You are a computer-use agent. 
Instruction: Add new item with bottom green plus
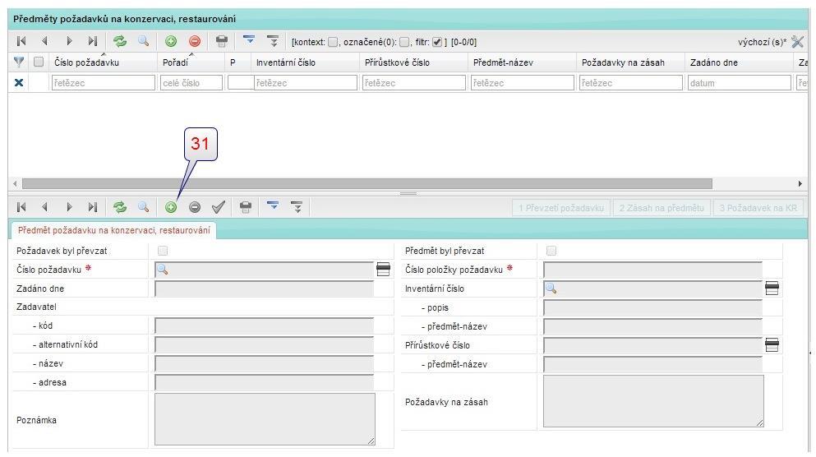point(171,207)
